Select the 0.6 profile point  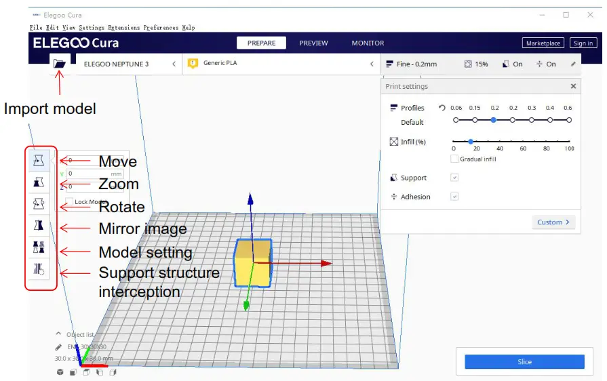tap(569, 120)
